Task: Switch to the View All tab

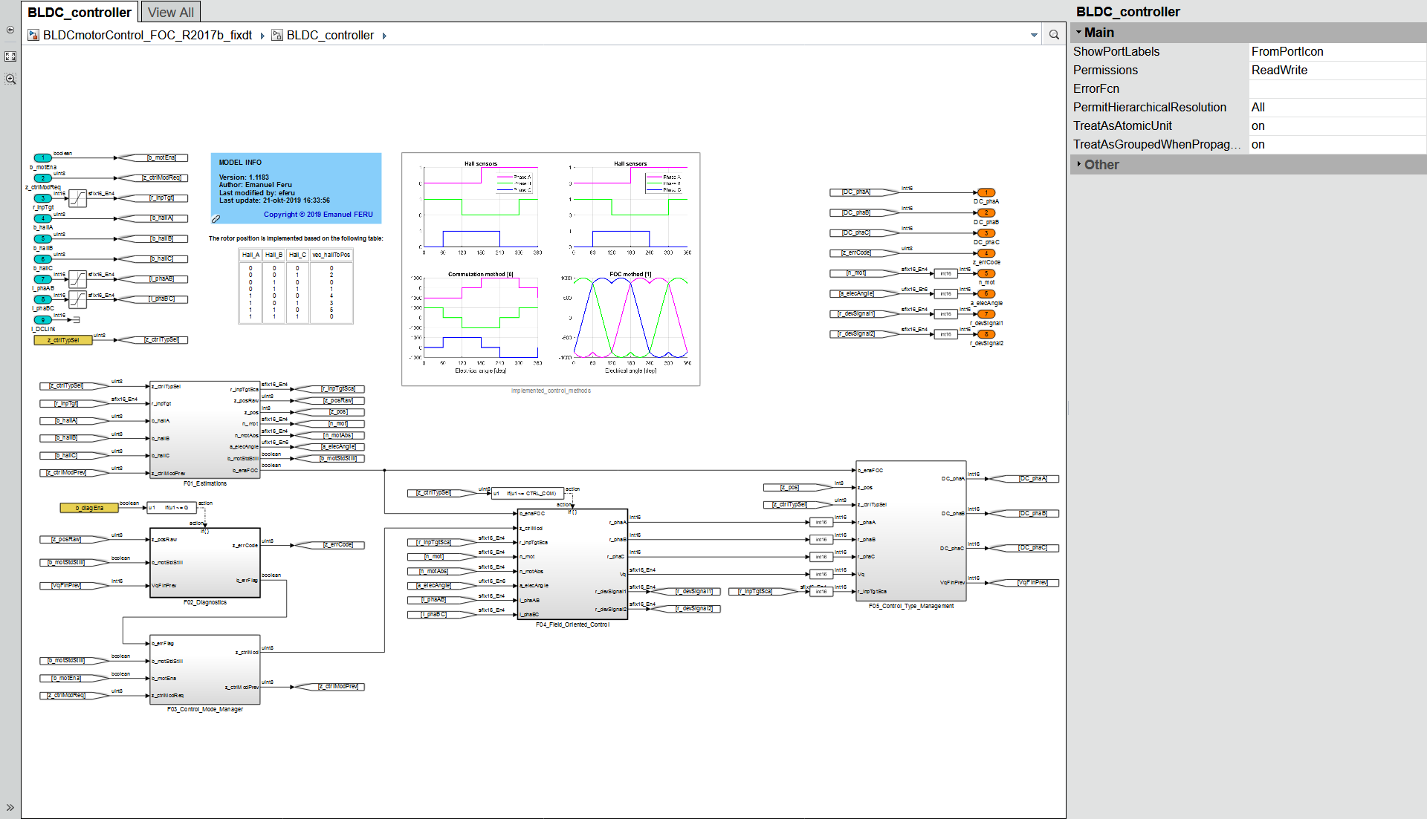Action: [x=170, y=11]
